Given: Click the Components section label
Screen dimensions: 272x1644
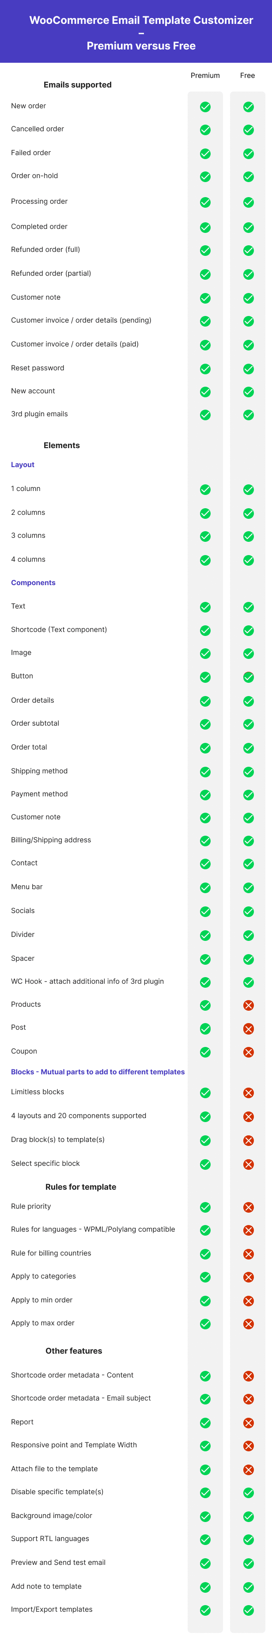Looking at the screenshot, I should 33,582.
